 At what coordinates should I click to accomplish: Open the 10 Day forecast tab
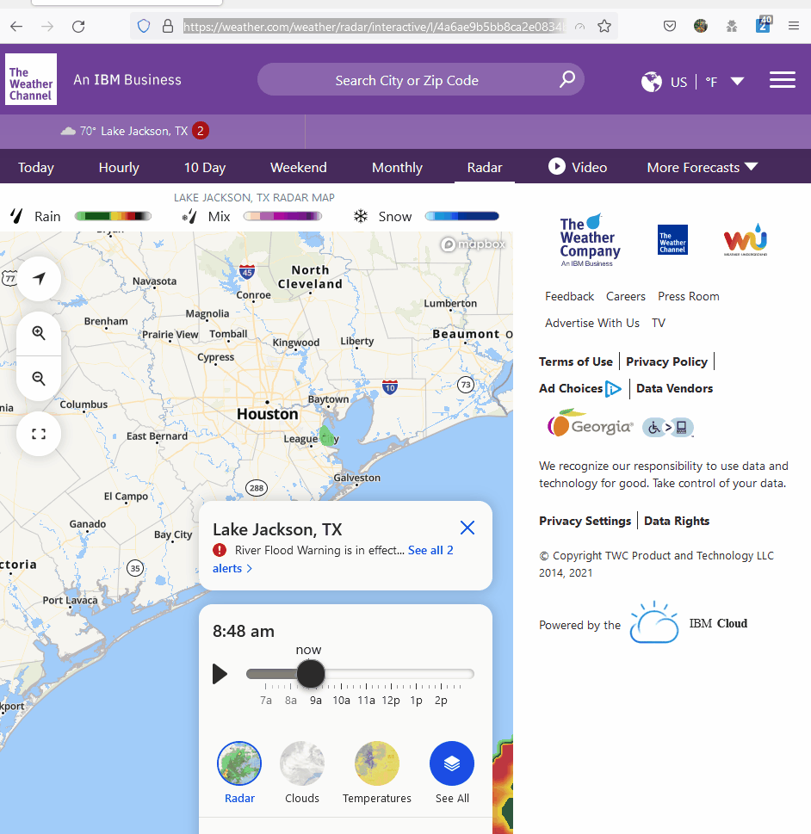point(205,168)
